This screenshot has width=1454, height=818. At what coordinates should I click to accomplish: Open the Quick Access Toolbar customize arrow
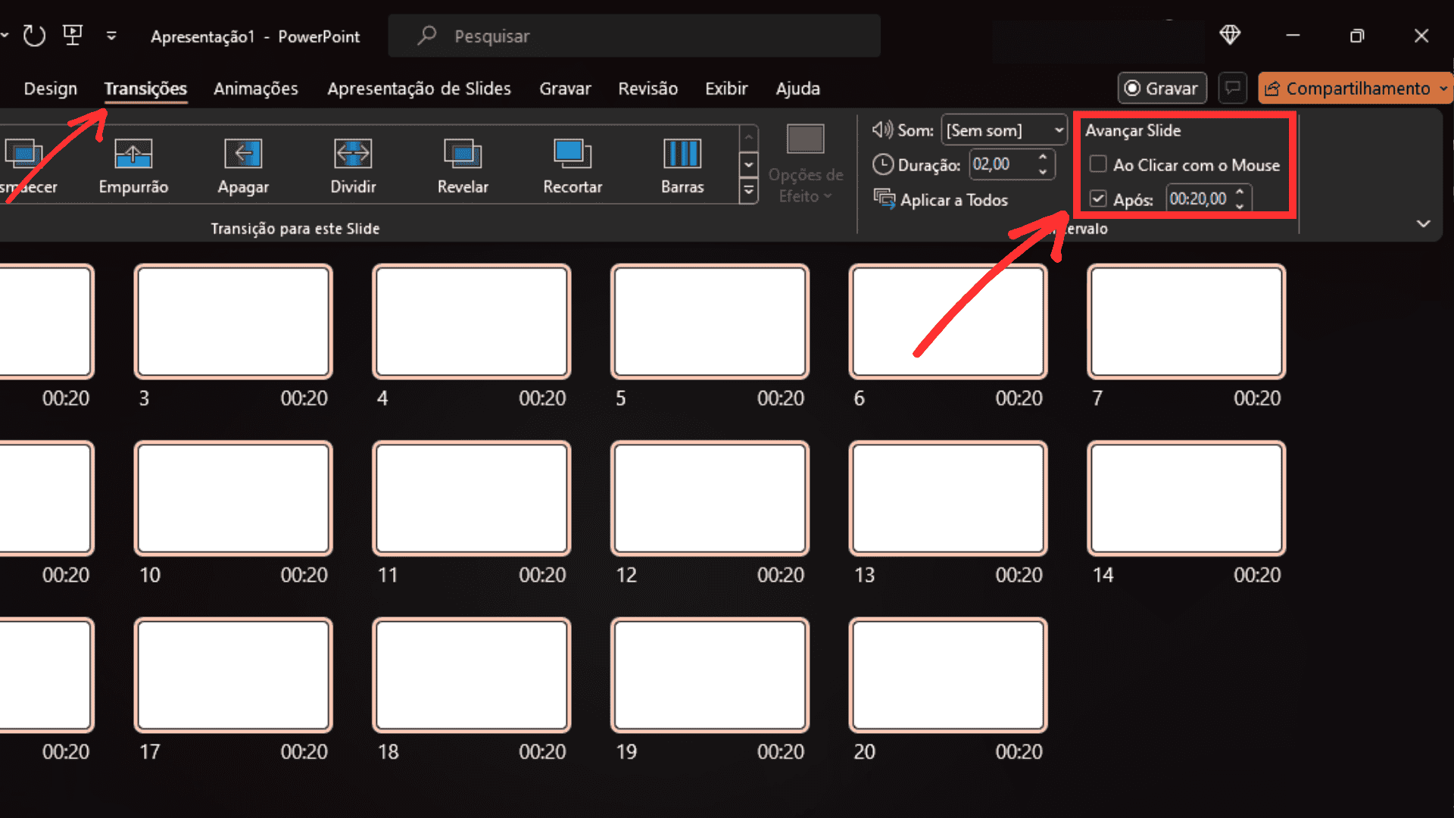click(x=111, y=36)
